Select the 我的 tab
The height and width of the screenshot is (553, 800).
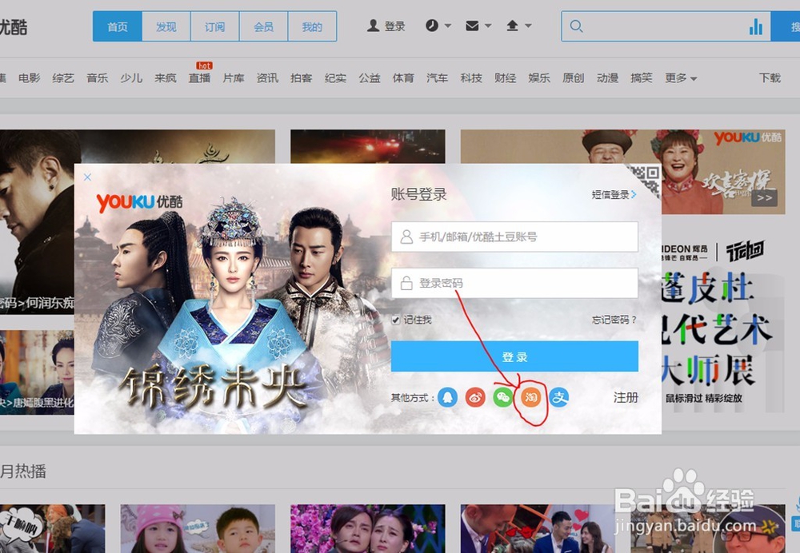click(312, 26)
